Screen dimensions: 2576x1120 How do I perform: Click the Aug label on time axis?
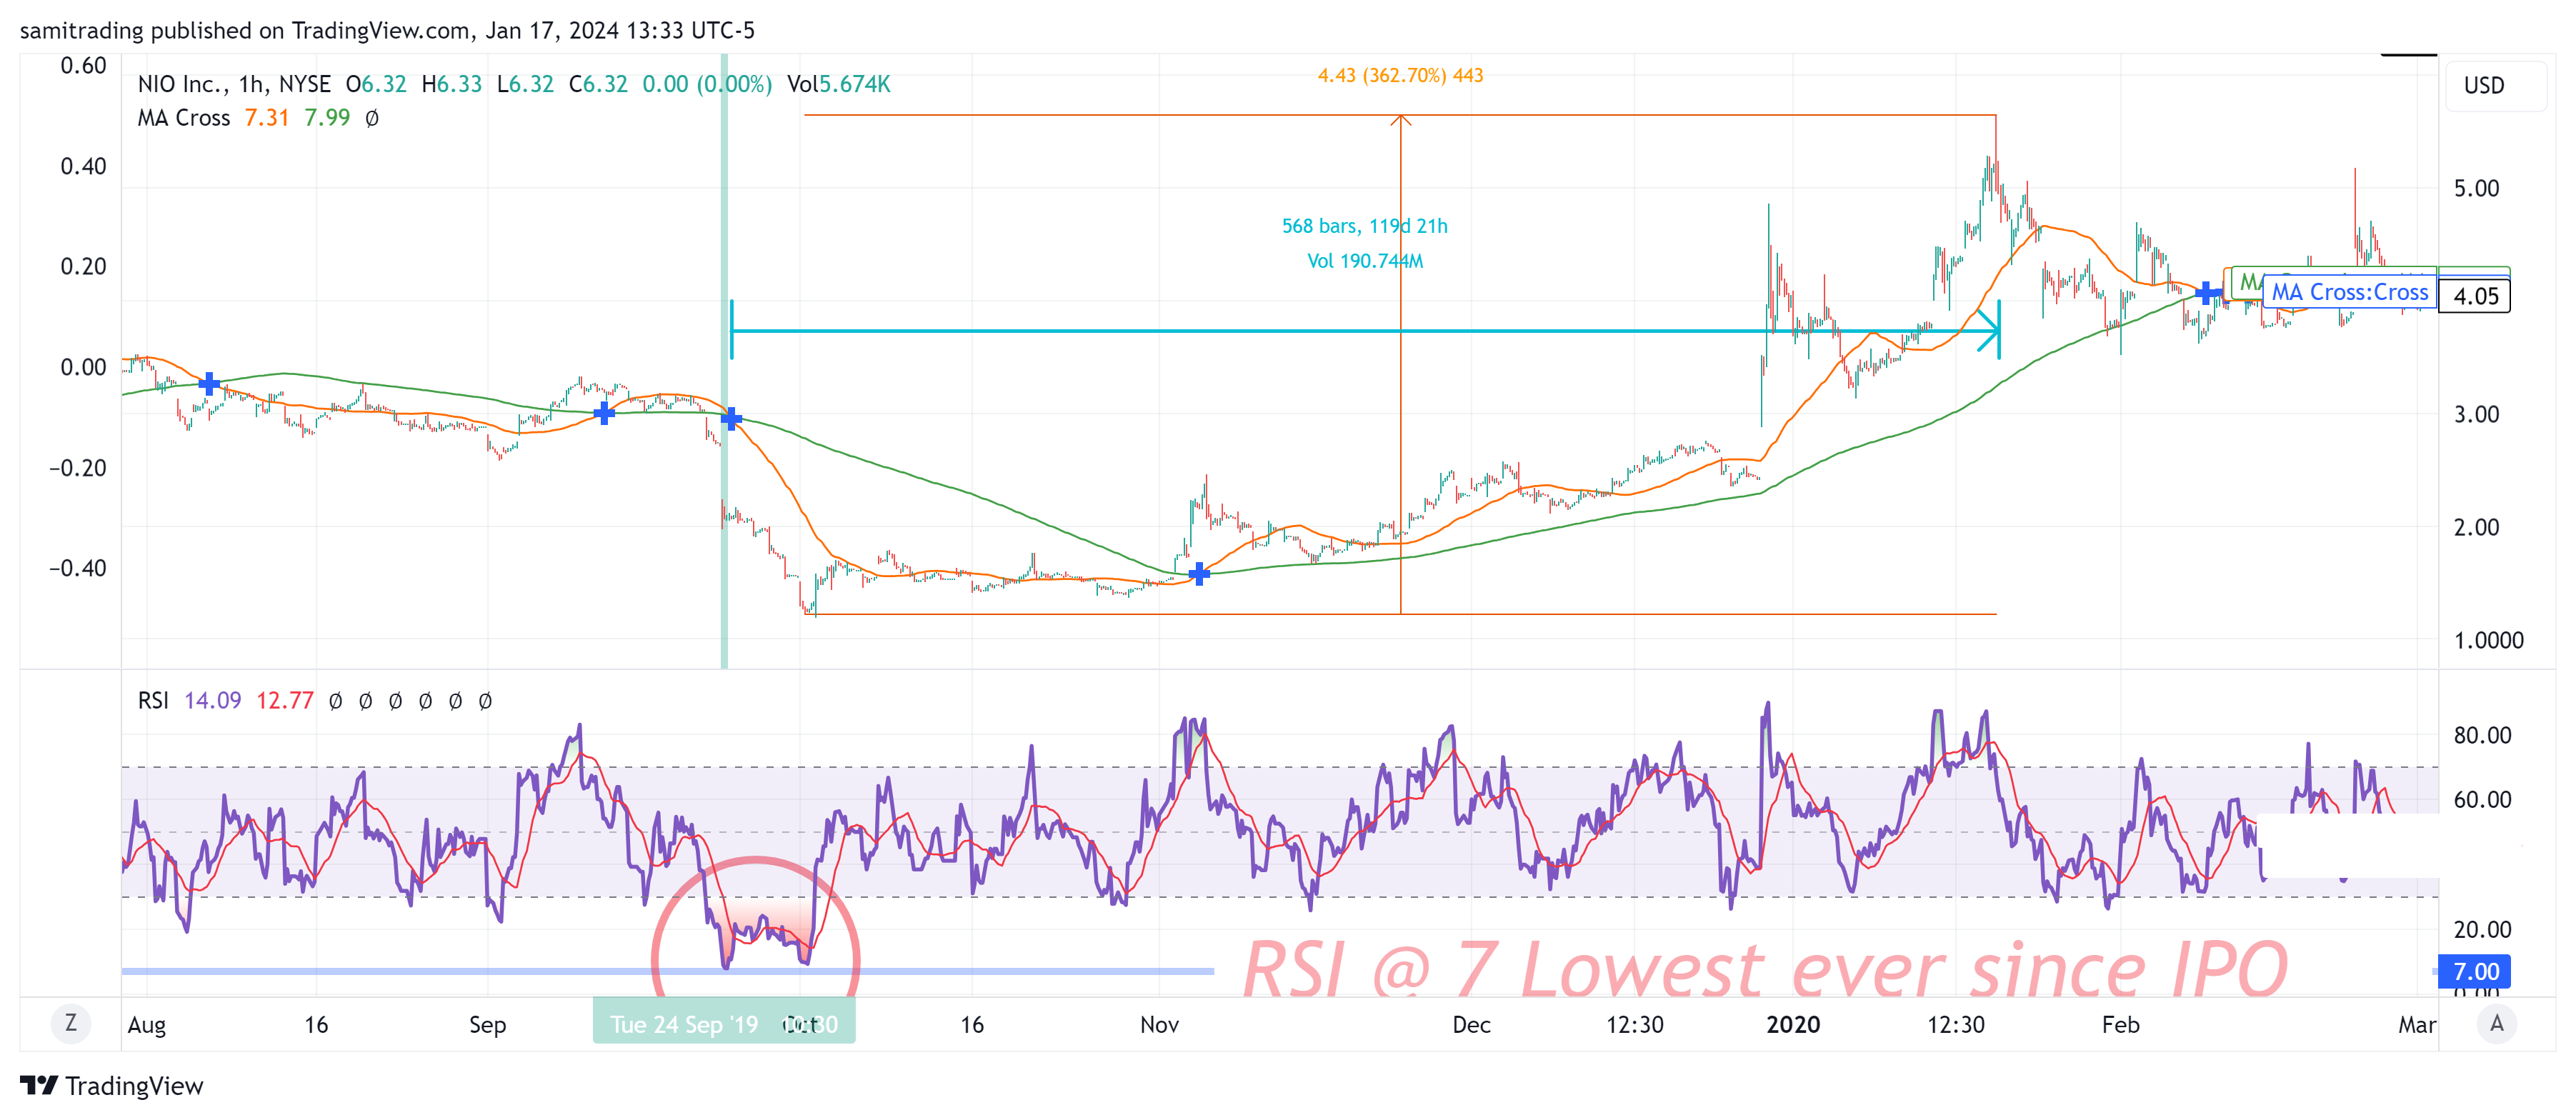coord(147,1024)
